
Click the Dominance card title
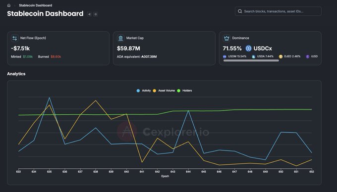[x=240, y=38]
